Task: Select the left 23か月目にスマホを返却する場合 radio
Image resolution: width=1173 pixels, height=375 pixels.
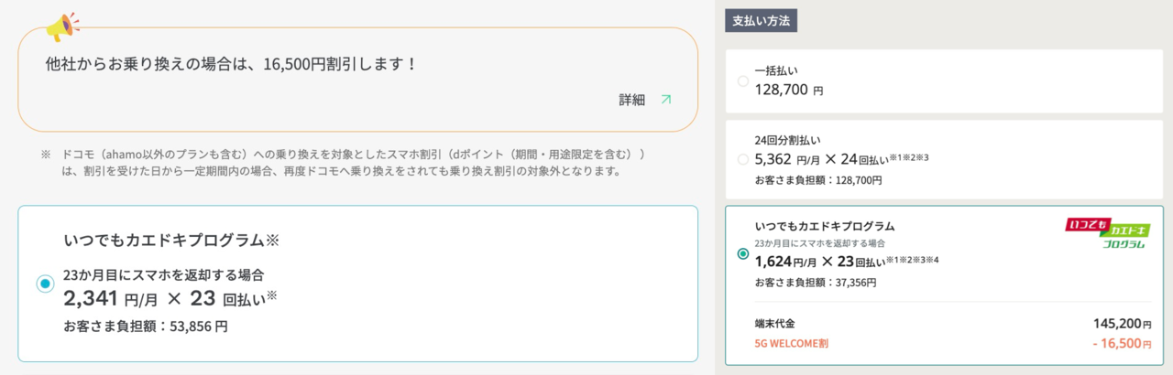Action: point(45,284)
